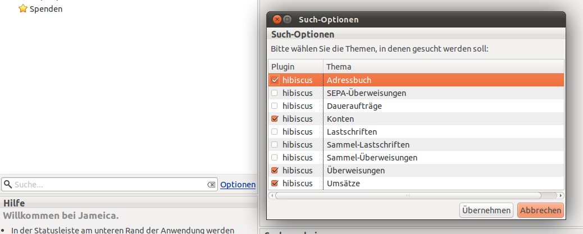Enable Sammel-Lastschriften search checkbox
This screenshot has height=234, width=583.
pyautogui.click(x=275, y=144)
